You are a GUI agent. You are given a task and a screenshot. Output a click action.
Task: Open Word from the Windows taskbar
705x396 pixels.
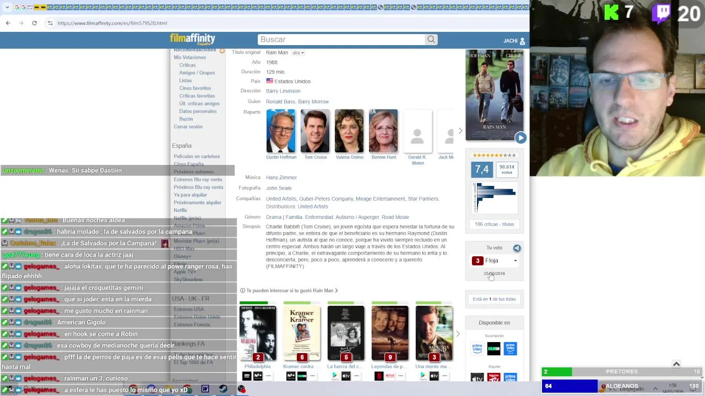coord(205,389)
